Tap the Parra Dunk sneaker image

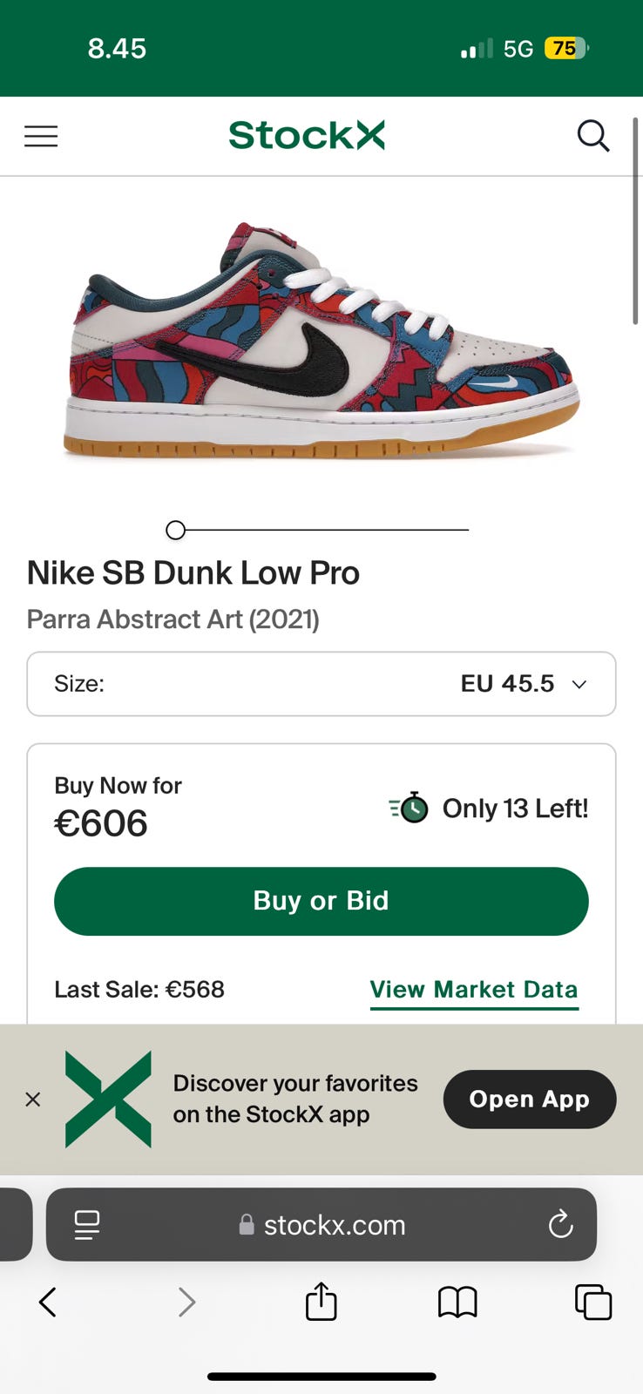pyautogui.click(x=321, y=342)
